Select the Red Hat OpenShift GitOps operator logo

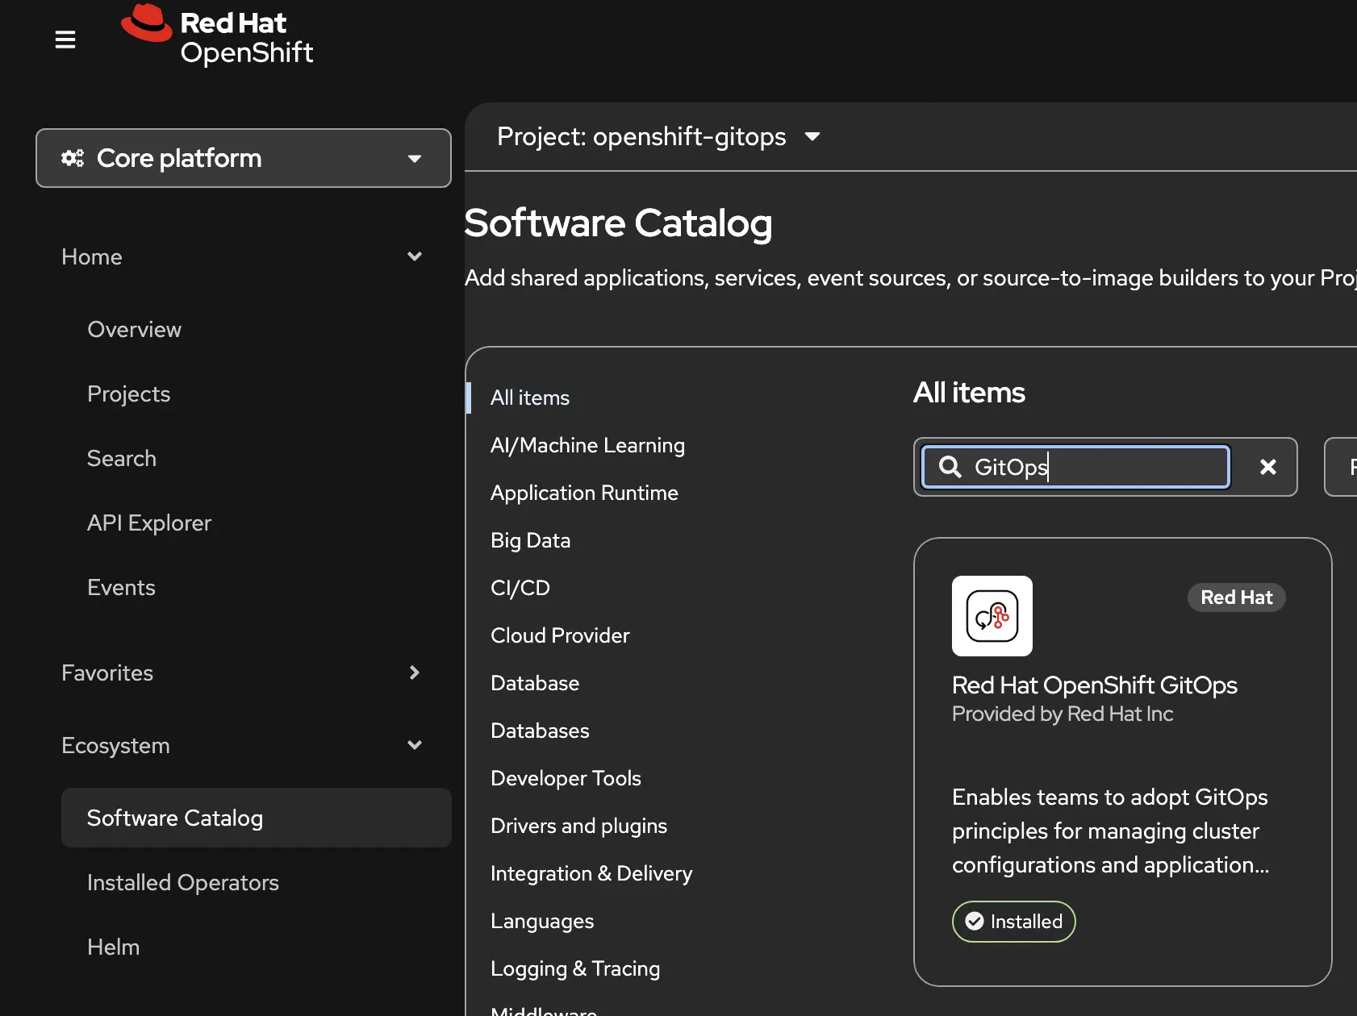[x=992, y=616]
